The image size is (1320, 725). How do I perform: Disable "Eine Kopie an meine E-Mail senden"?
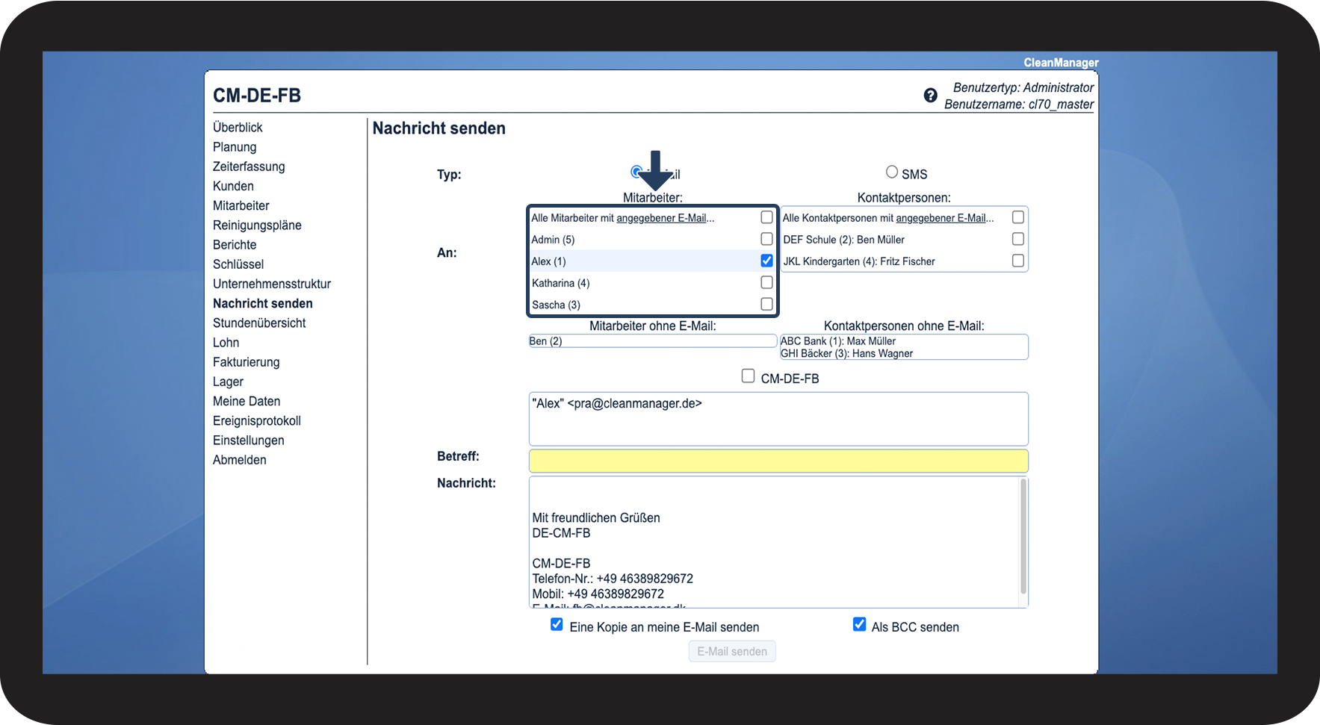[x=557, y=624]
